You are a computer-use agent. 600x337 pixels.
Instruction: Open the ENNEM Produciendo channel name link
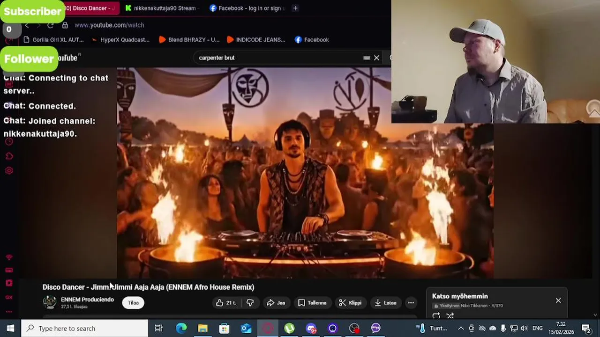tap(87, 300)
